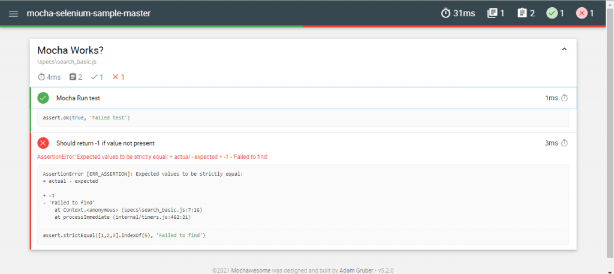Click the 31ms duration stopwatch icon in header
The height and width of the screenshot is (274, 614).
click(446, 13)
